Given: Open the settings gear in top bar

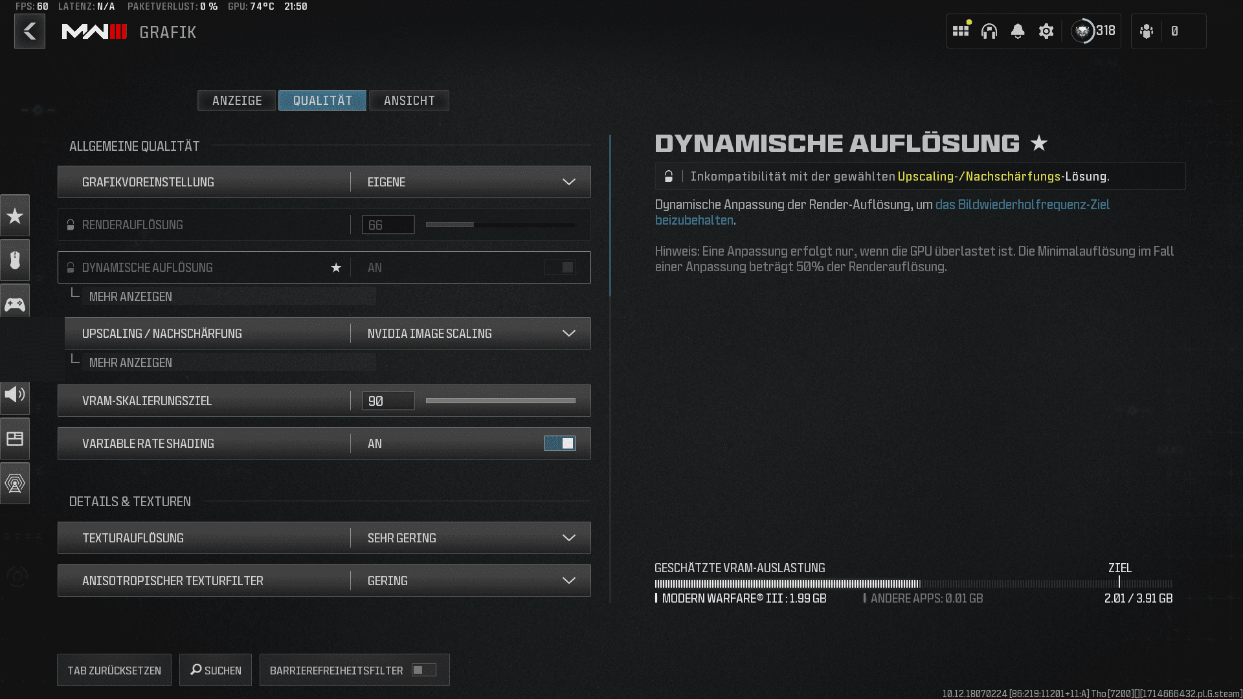Looking at the screenshot, I should (1046, 31).
